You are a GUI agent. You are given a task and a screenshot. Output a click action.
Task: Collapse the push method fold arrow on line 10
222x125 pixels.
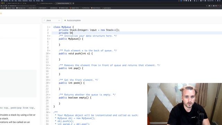click(x=50, y=53)
